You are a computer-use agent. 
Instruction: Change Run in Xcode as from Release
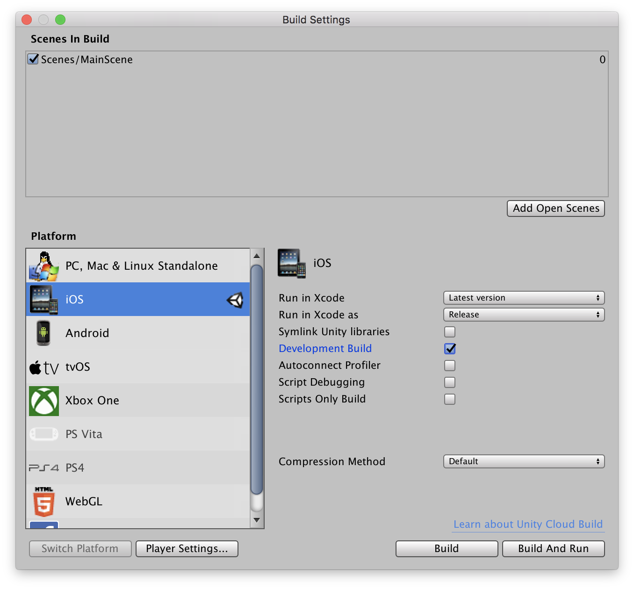pyautogui.click(x=523, y=315)
